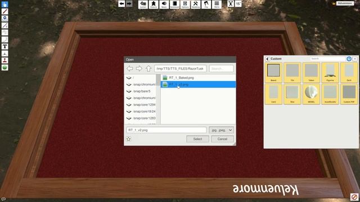Choose the custom Deck object
The width and height of the screenshot is (360, 202).
tap(349, 72)
